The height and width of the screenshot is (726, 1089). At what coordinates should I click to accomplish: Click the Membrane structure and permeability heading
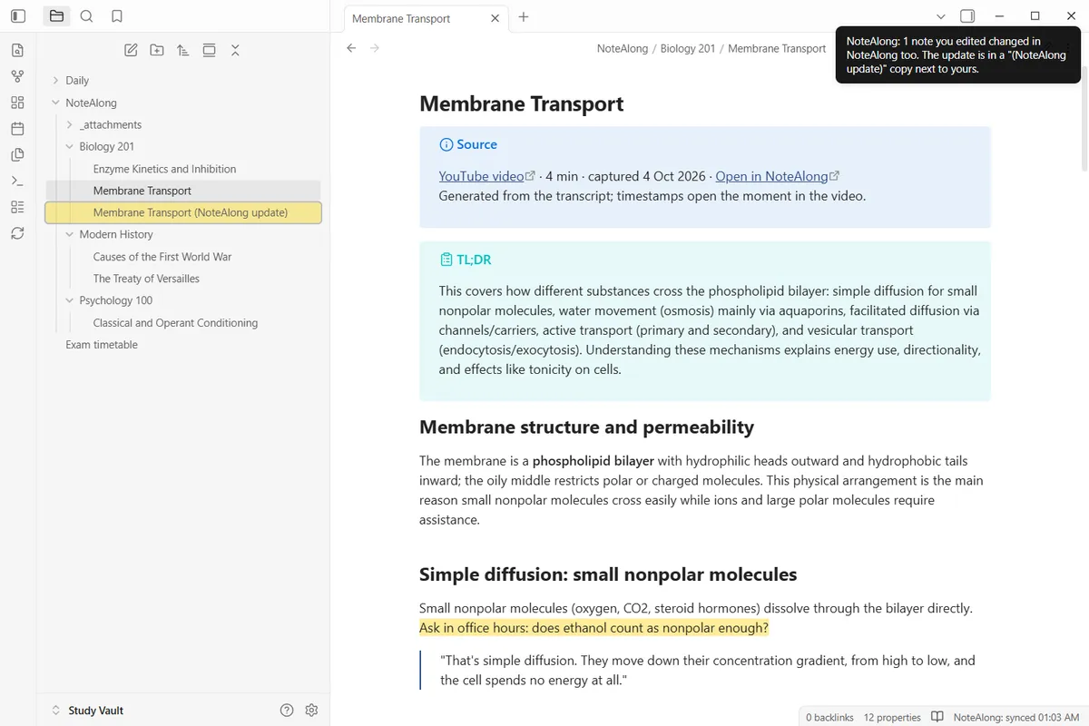tap(586, 427)
